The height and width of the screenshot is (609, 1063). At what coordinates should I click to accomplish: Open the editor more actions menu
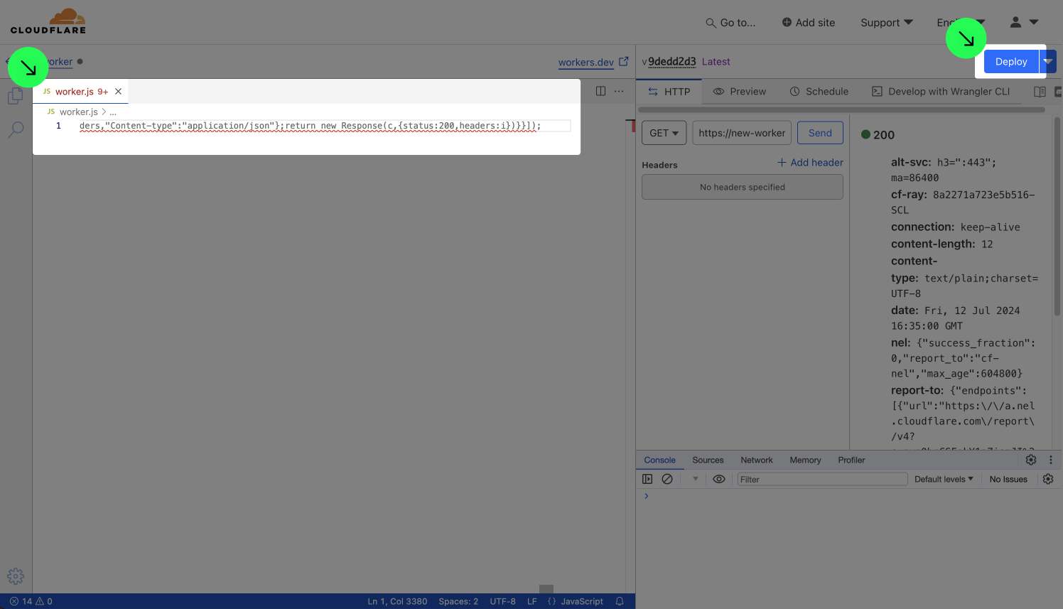click(x=619, y=91)
